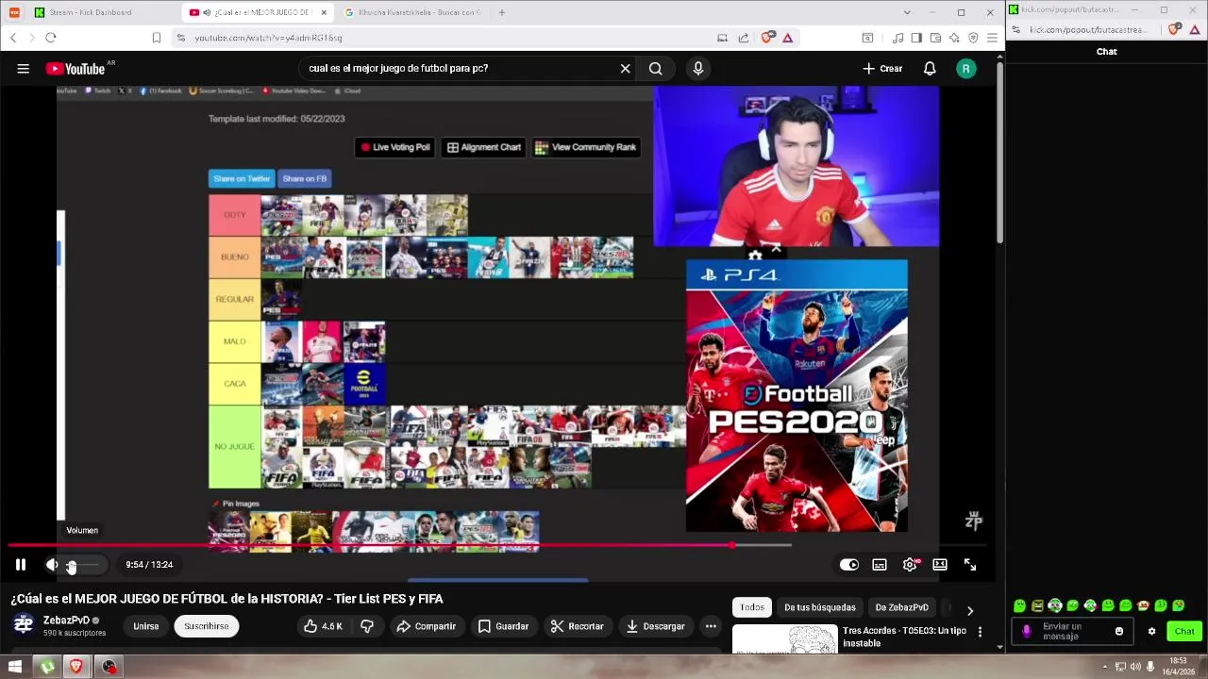Image resolution: width=1208 pixels, height=679 pixels.
Task: Open YouTube notifications bell
Action: pos(930,69)
